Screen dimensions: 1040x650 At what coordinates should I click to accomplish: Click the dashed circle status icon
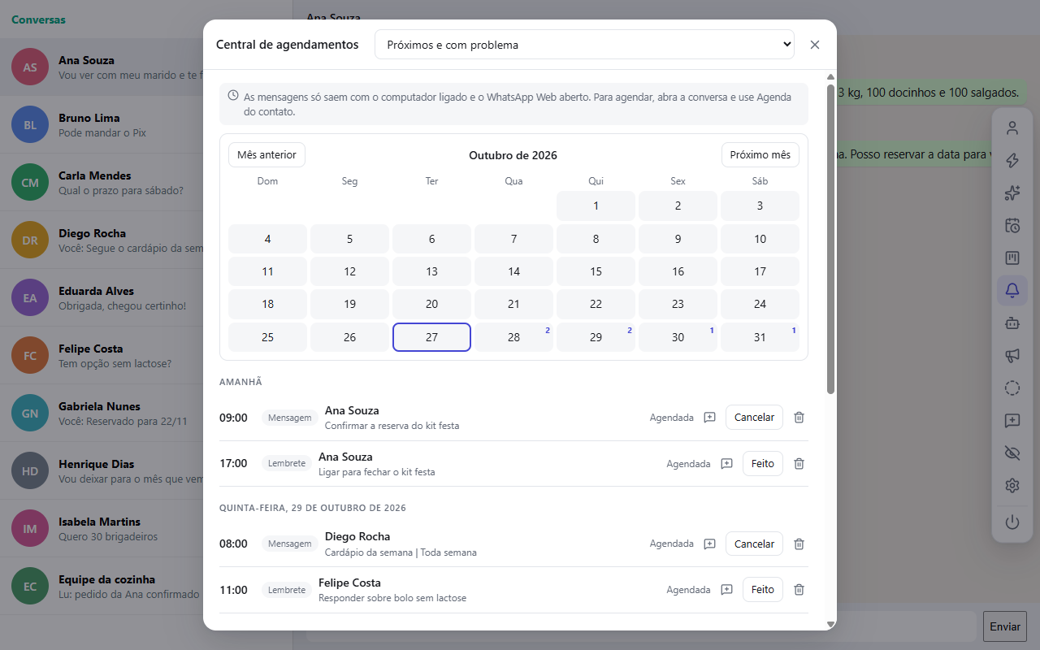click(x=1012, y=388)
